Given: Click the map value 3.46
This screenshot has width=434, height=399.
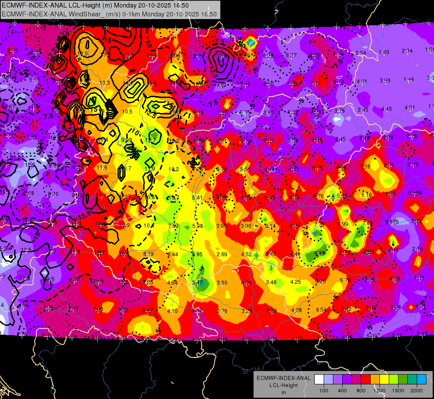Looking at the screenshot, I should point(271,282).
